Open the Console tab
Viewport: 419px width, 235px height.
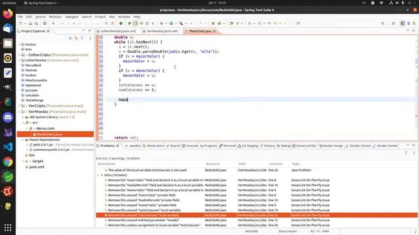(x=190, y=146)
